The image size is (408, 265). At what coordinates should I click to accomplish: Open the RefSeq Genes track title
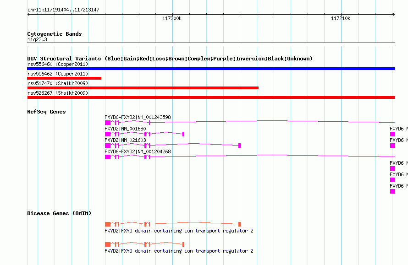pyautogui.click(x=46, y=112)
